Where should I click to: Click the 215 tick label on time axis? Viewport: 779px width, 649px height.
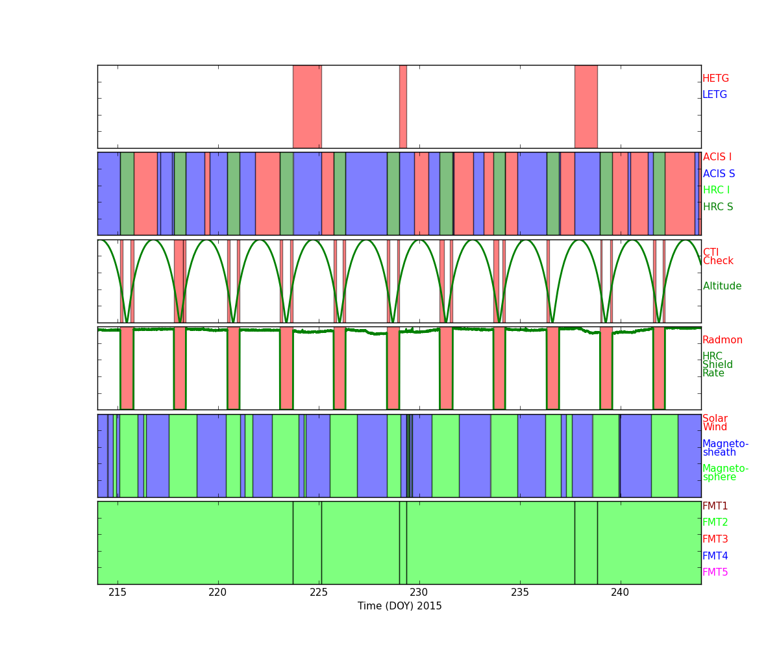[x=117, y=593]
